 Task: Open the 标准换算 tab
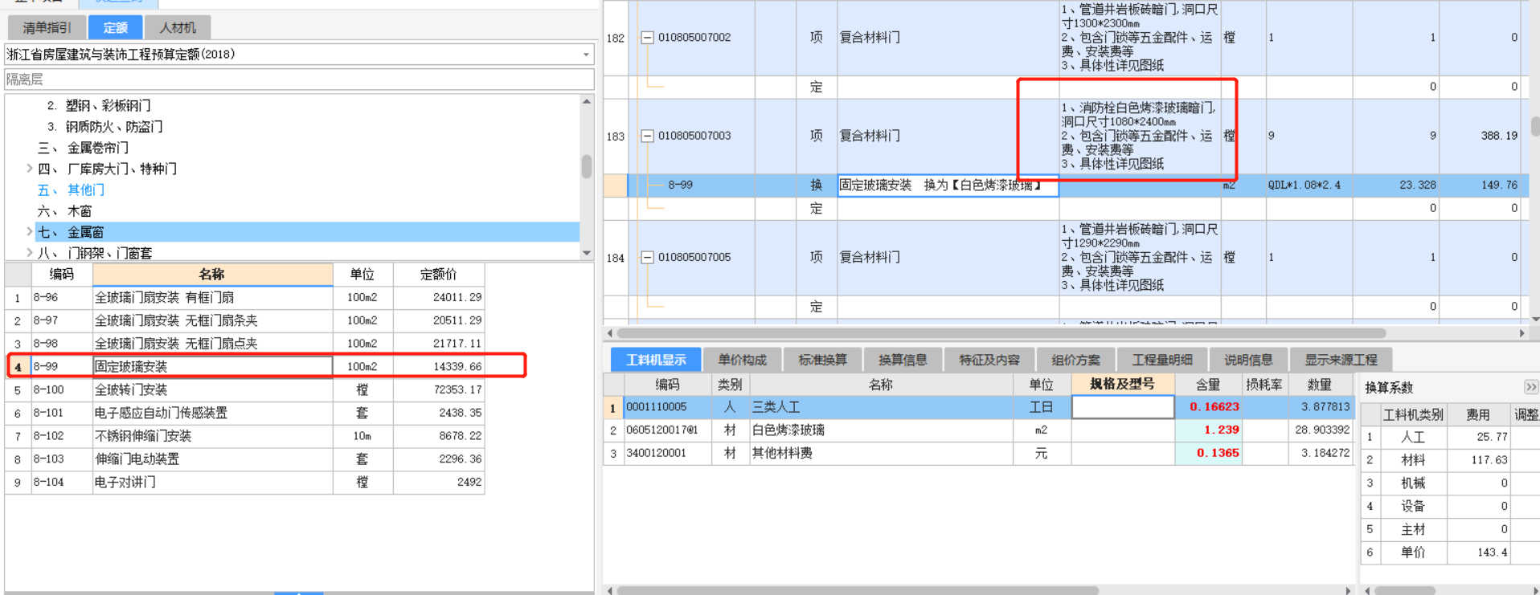(822, 360)
